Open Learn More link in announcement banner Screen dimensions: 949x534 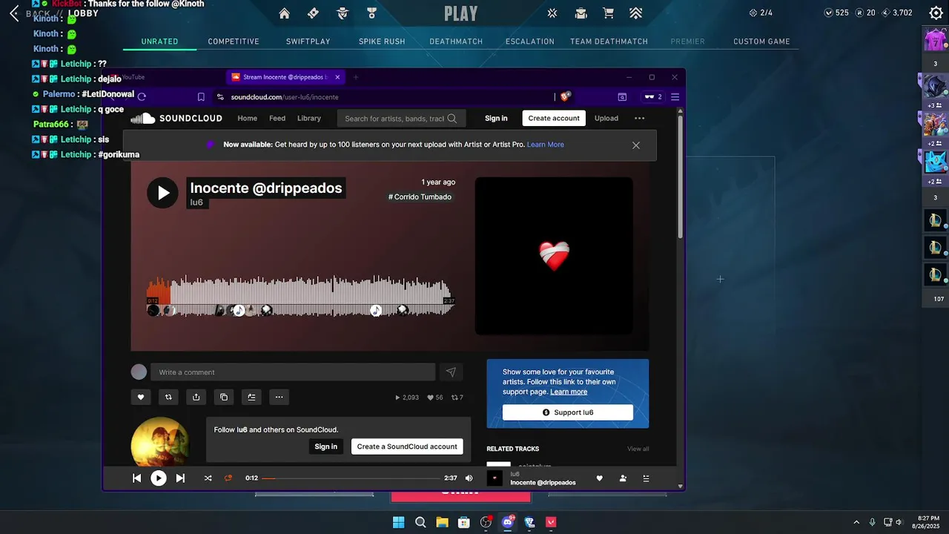(546, 145)
